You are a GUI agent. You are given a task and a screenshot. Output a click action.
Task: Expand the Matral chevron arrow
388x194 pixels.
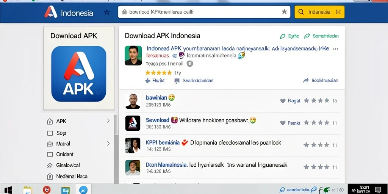[x=108, y=144]
